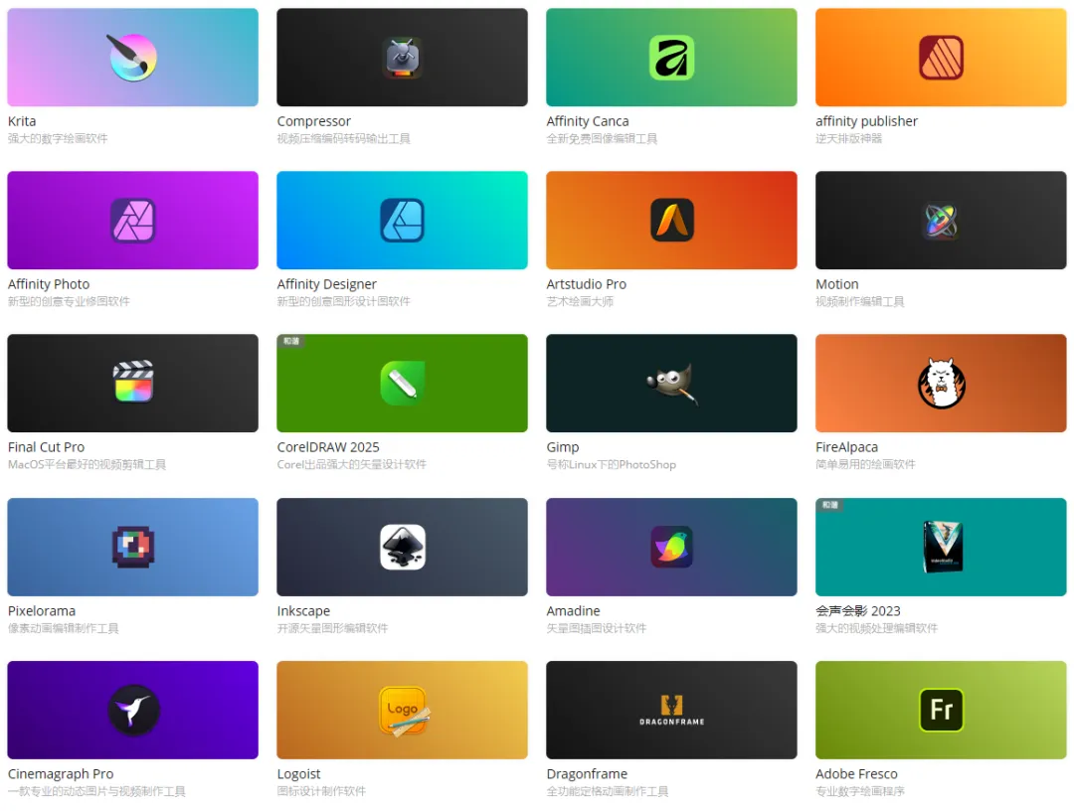Open the Pixelorama title link

[42, 610]
